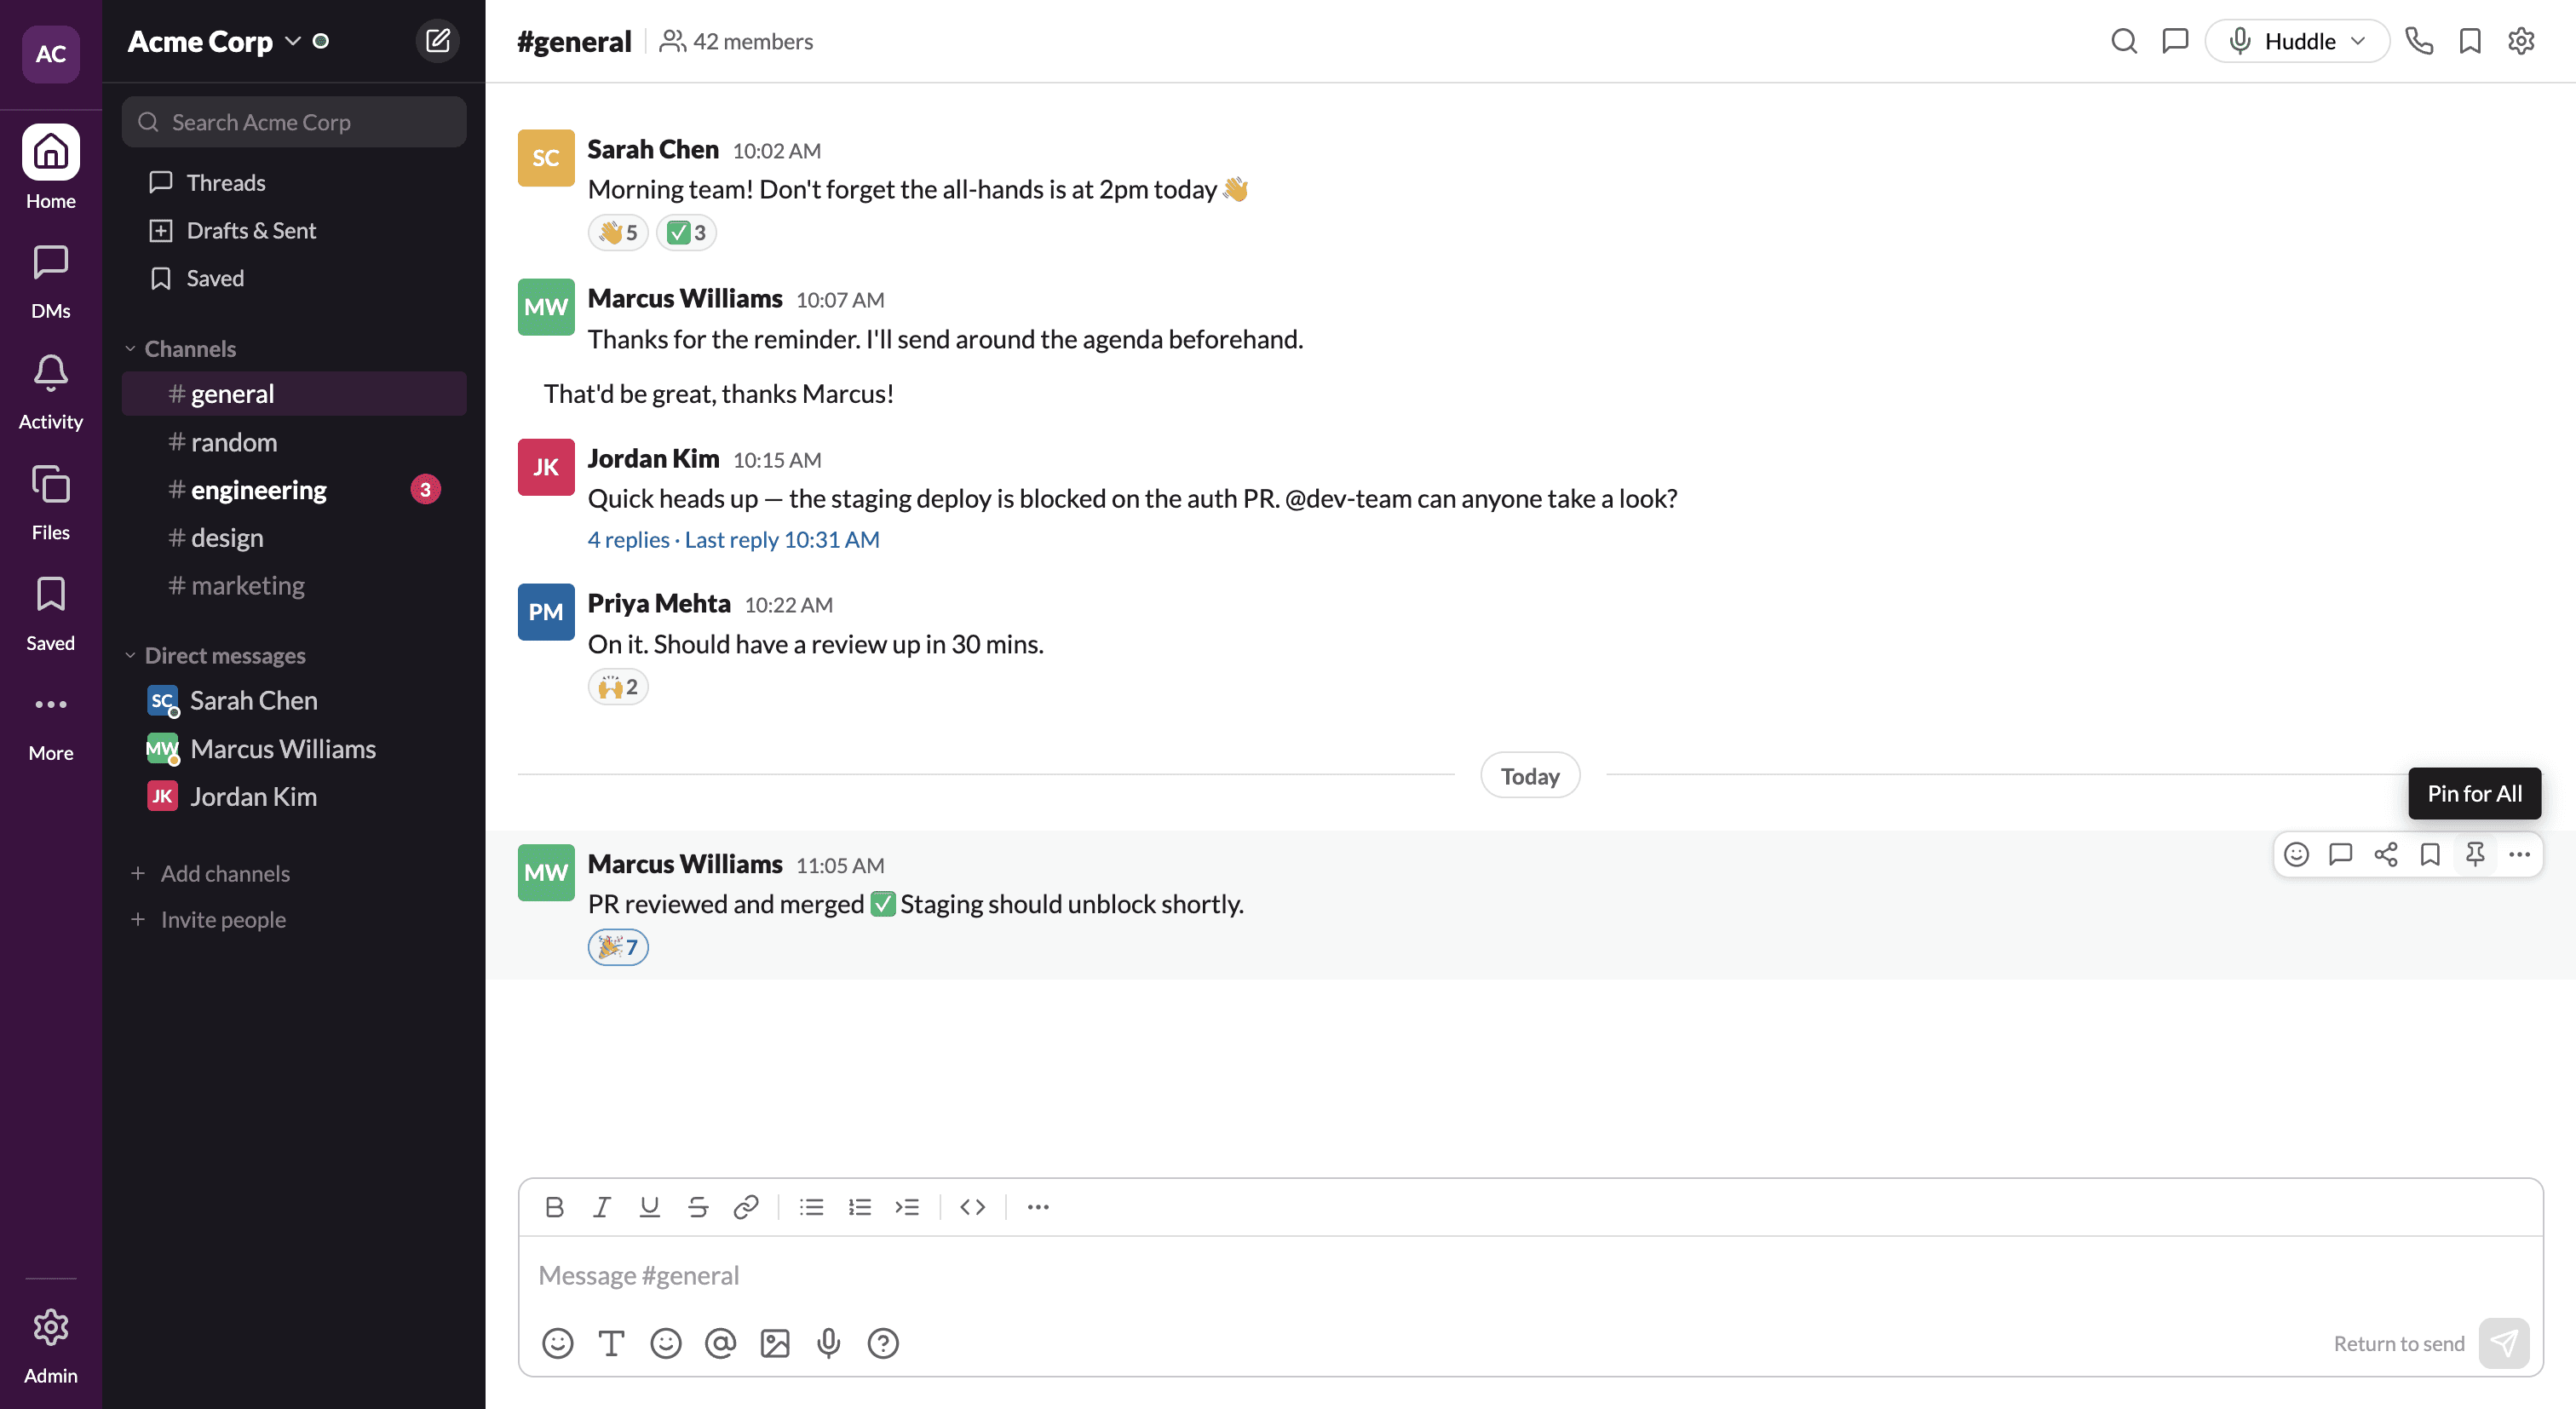
Task: Select the #general channel
Action: pos(294,394)
